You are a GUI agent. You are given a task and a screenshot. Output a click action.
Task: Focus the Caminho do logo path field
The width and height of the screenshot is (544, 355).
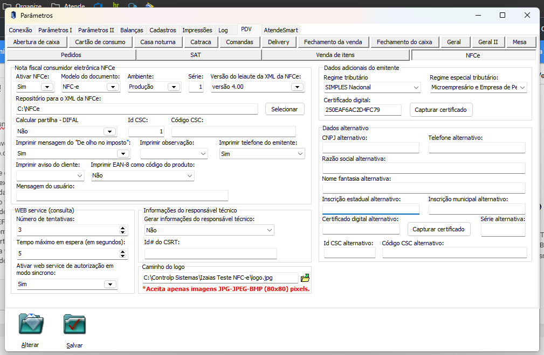pyautogui.click(x=221, y=278)
